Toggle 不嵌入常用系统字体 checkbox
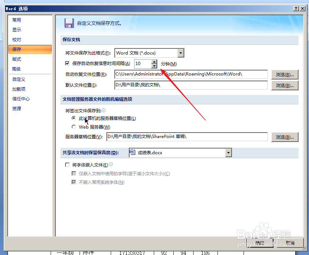The width and height of the screenshot is (309, 255). 74,182
